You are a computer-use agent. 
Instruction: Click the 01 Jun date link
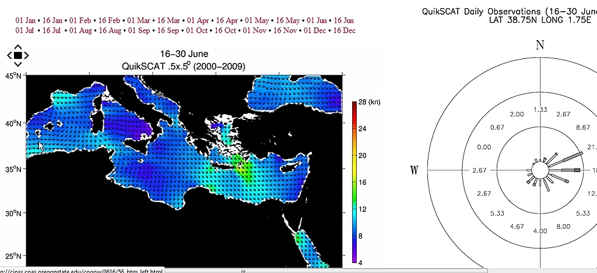[317, 20]
